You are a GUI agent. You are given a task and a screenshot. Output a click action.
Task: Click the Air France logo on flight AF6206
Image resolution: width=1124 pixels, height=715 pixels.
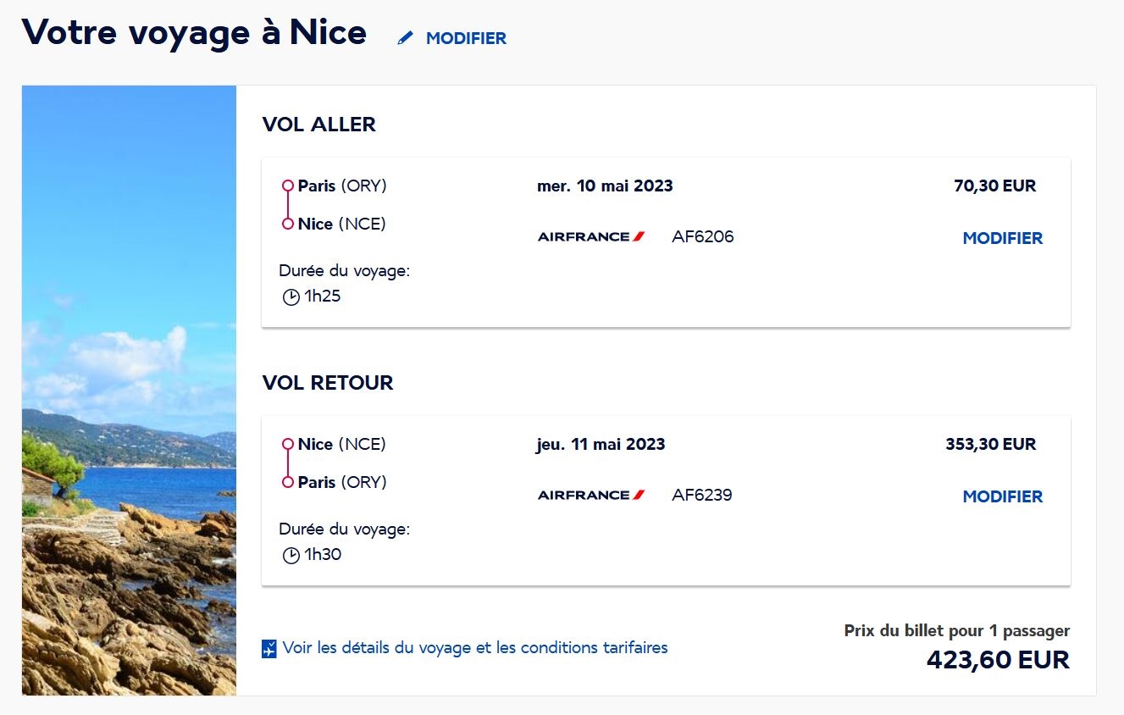(x=591, y=237)
